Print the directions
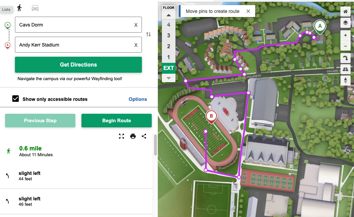Viewport: 354px width, 217px height. pos(133,136)
